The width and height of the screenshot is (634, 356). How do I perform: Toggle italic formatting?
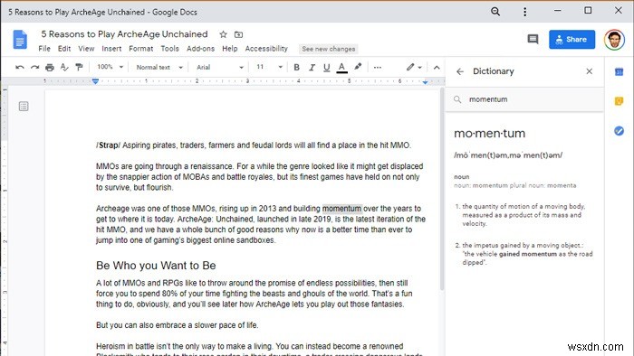[312, 68]
